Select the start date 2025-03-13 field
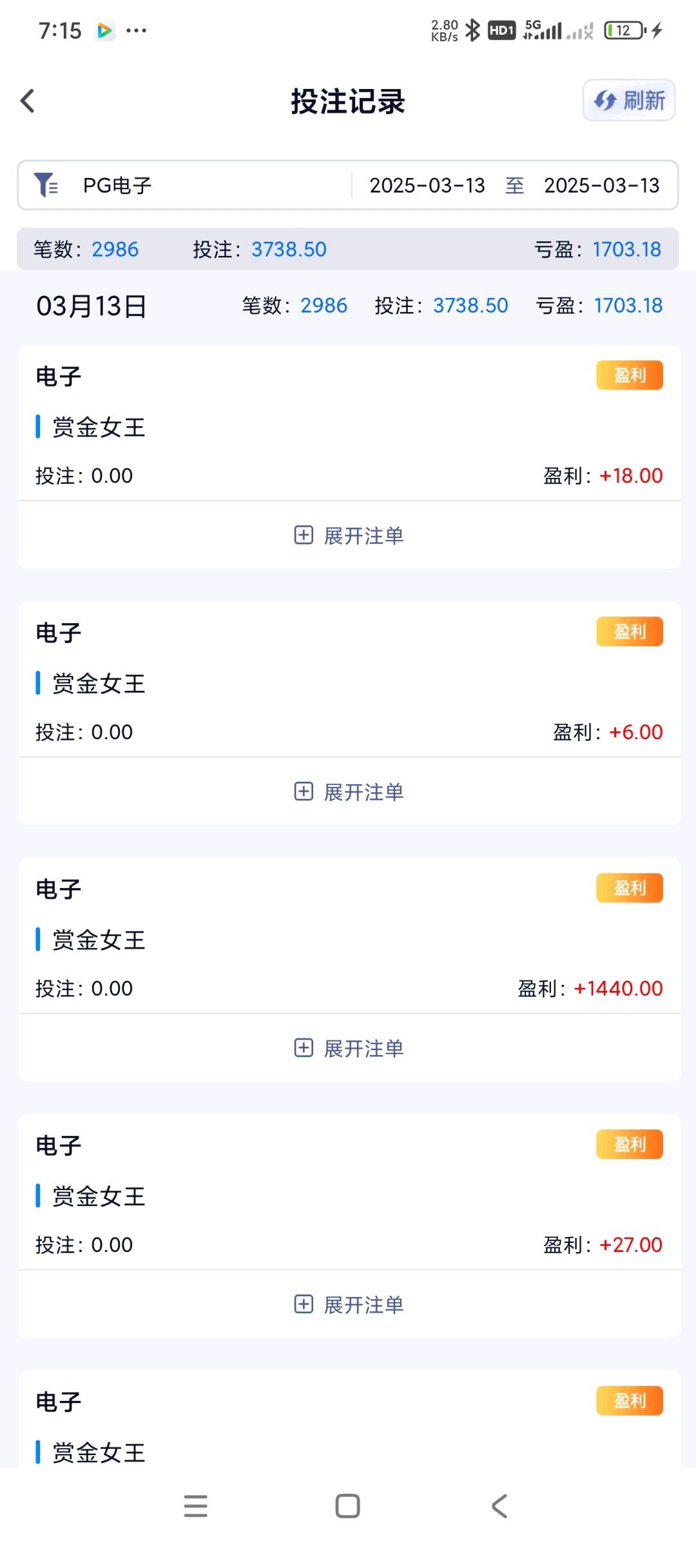The width and height of the screenshot is (696, 1548). (x=427, y=186)
